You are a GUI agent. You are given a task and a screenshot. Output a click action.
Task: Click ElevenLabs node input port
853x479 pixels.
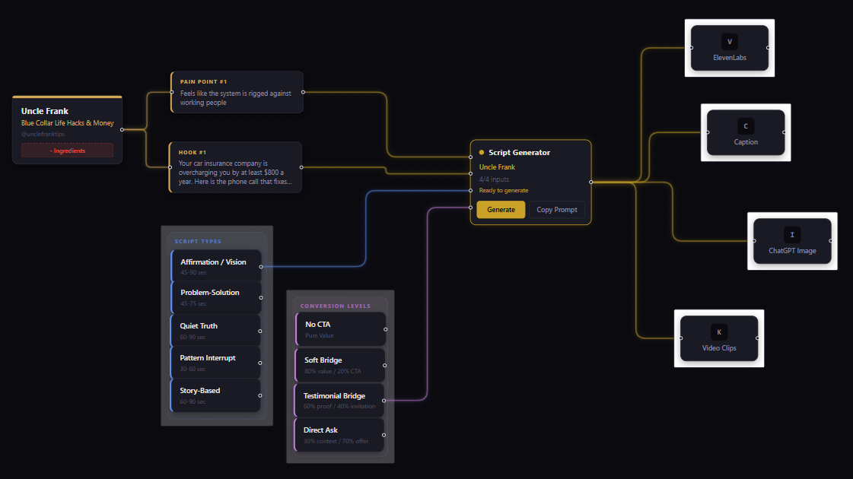coord(692,48)
